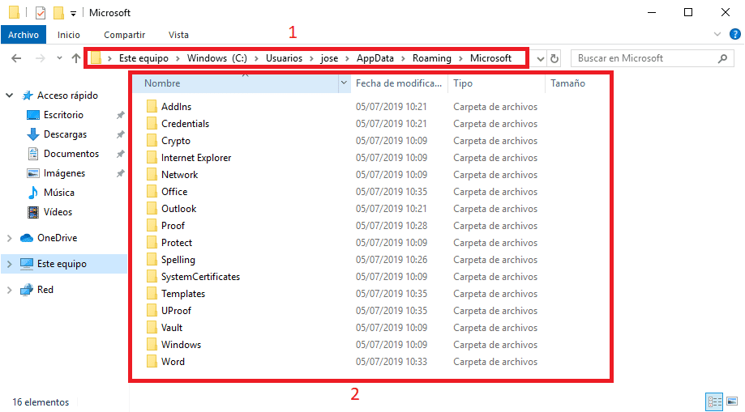Select the Outlook folder icon
The image size is (745, 412).
[x=152, y=208]
